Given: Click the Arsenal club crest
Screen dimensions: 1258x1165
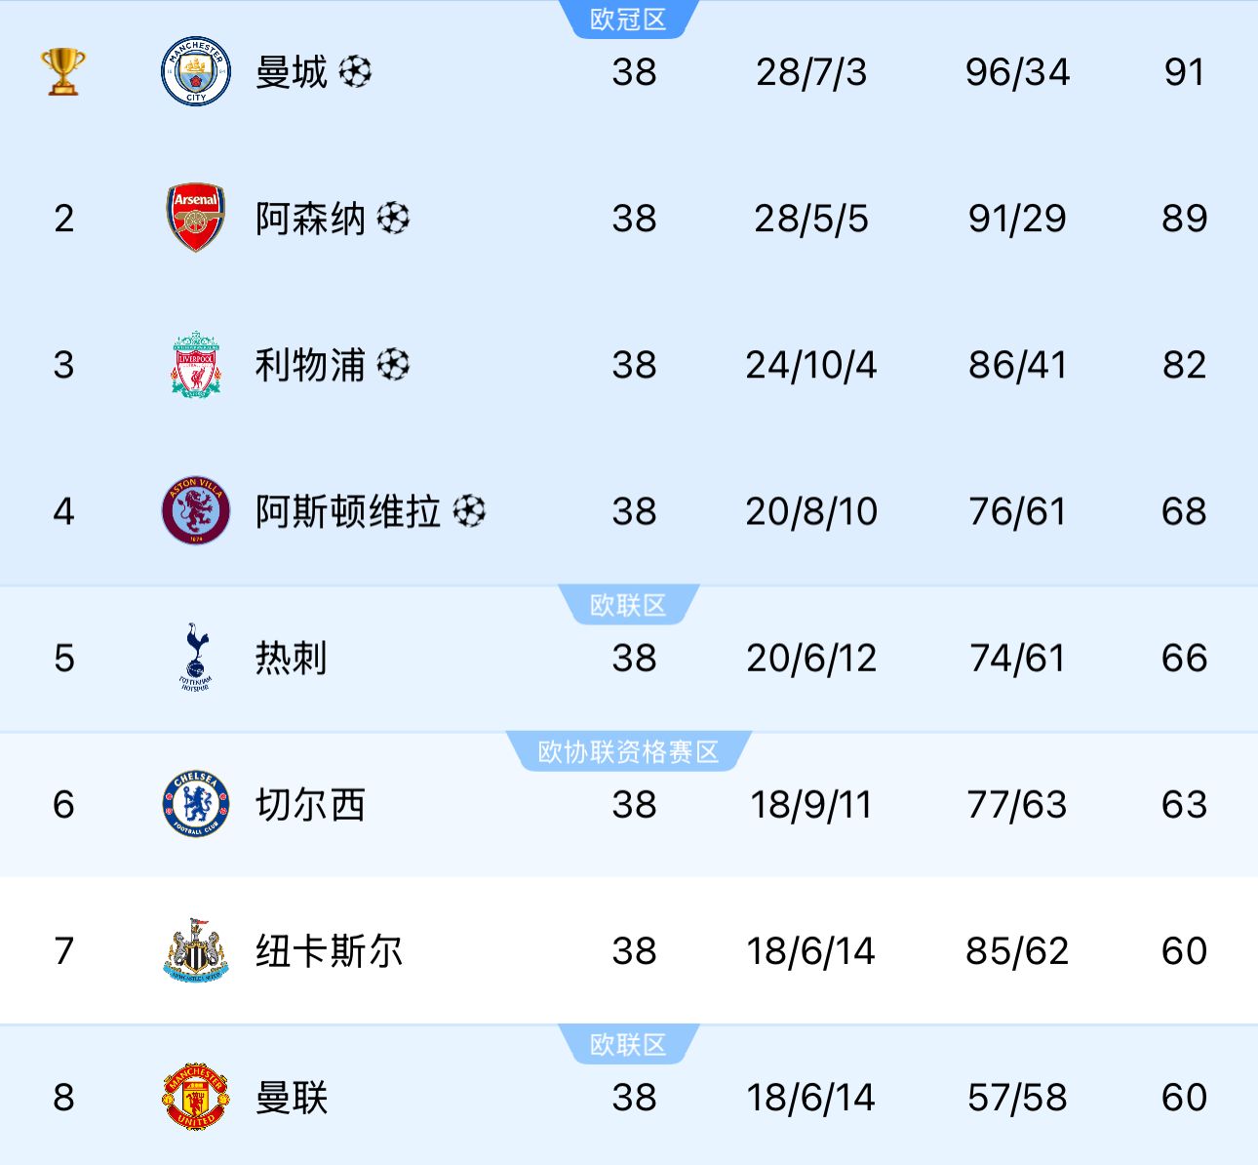Looking at the screenshot, I should click(x=196, y=218).
